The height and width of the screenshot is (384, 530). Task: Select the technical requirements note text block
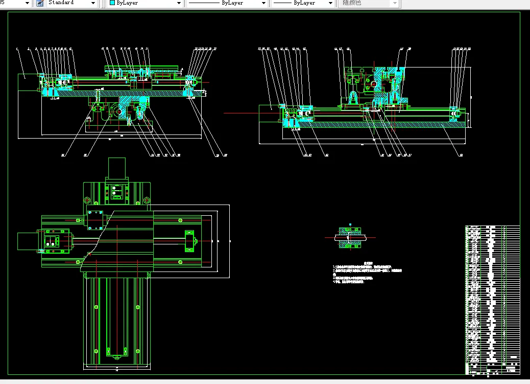[x=367, y=273]
